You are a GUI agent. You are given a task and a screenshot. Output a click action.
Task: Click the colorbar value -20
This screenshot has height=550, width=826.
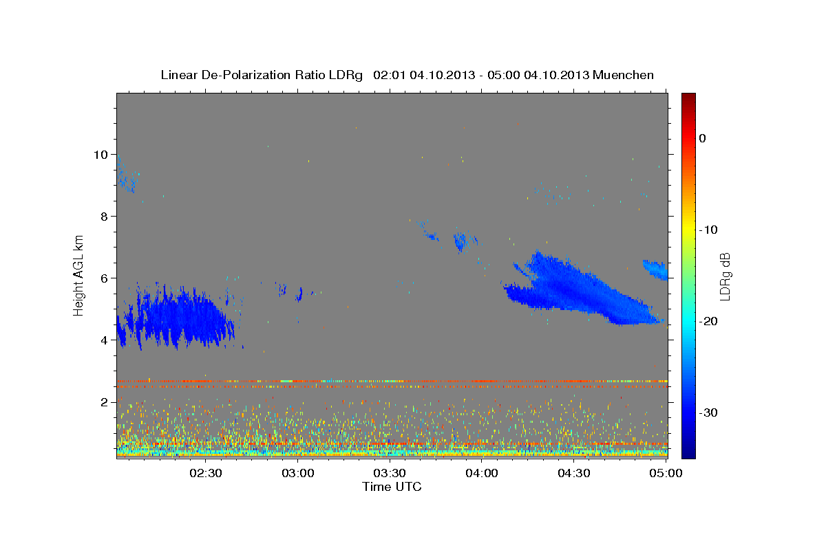708,321
